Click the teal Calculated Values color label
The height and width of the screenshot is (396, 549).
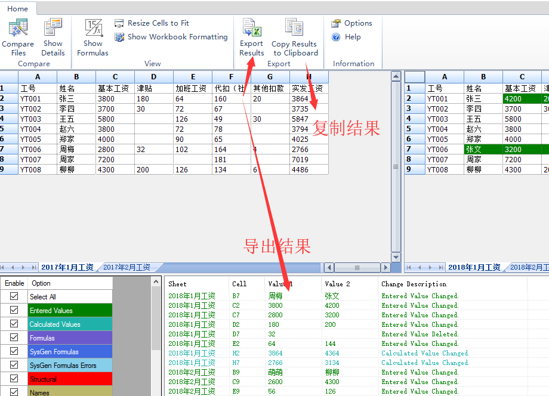pos(70,324)
